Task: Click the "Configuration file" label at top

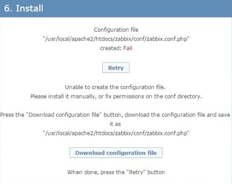Action: pyautogui.click(x=116, y=30)
